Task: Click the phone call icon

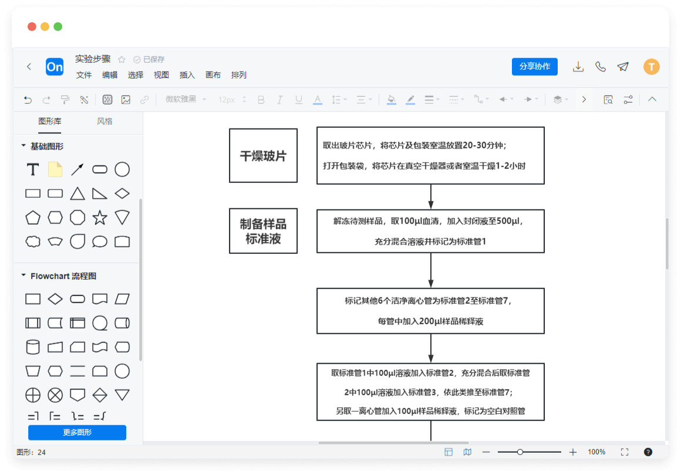Action: [601, 67]
